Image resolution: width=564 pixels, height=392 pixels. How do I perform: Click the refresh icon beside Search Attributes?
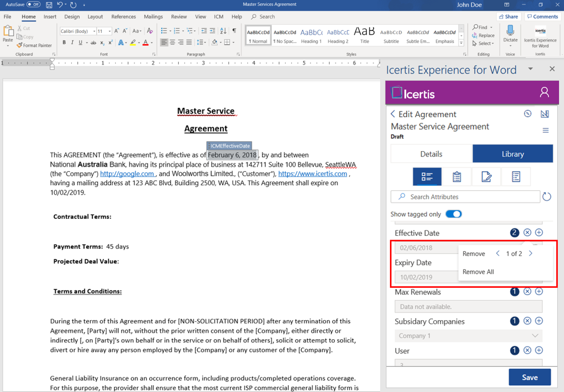pyautogui.click(x=547, y=197)
